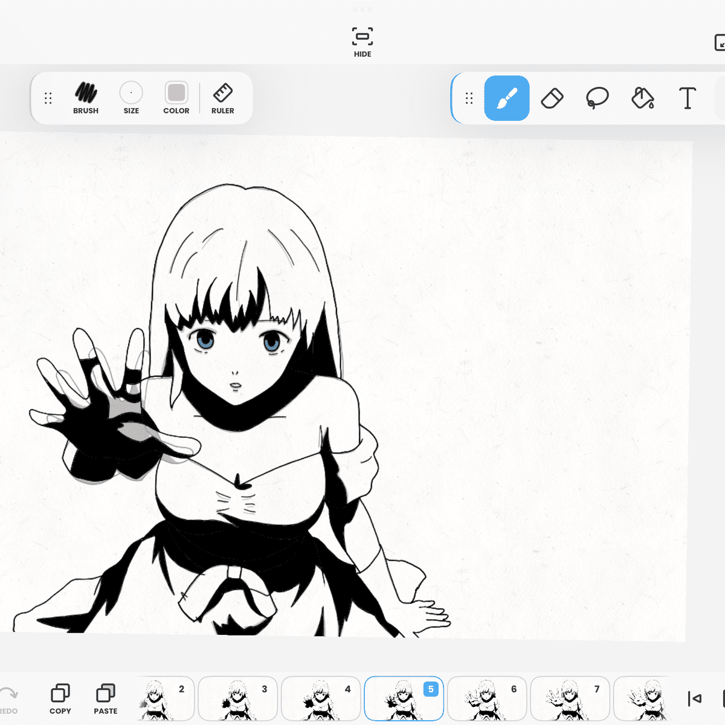
Task: Open the frame thumbnail after frame 7
Action: tap(642, 698)
